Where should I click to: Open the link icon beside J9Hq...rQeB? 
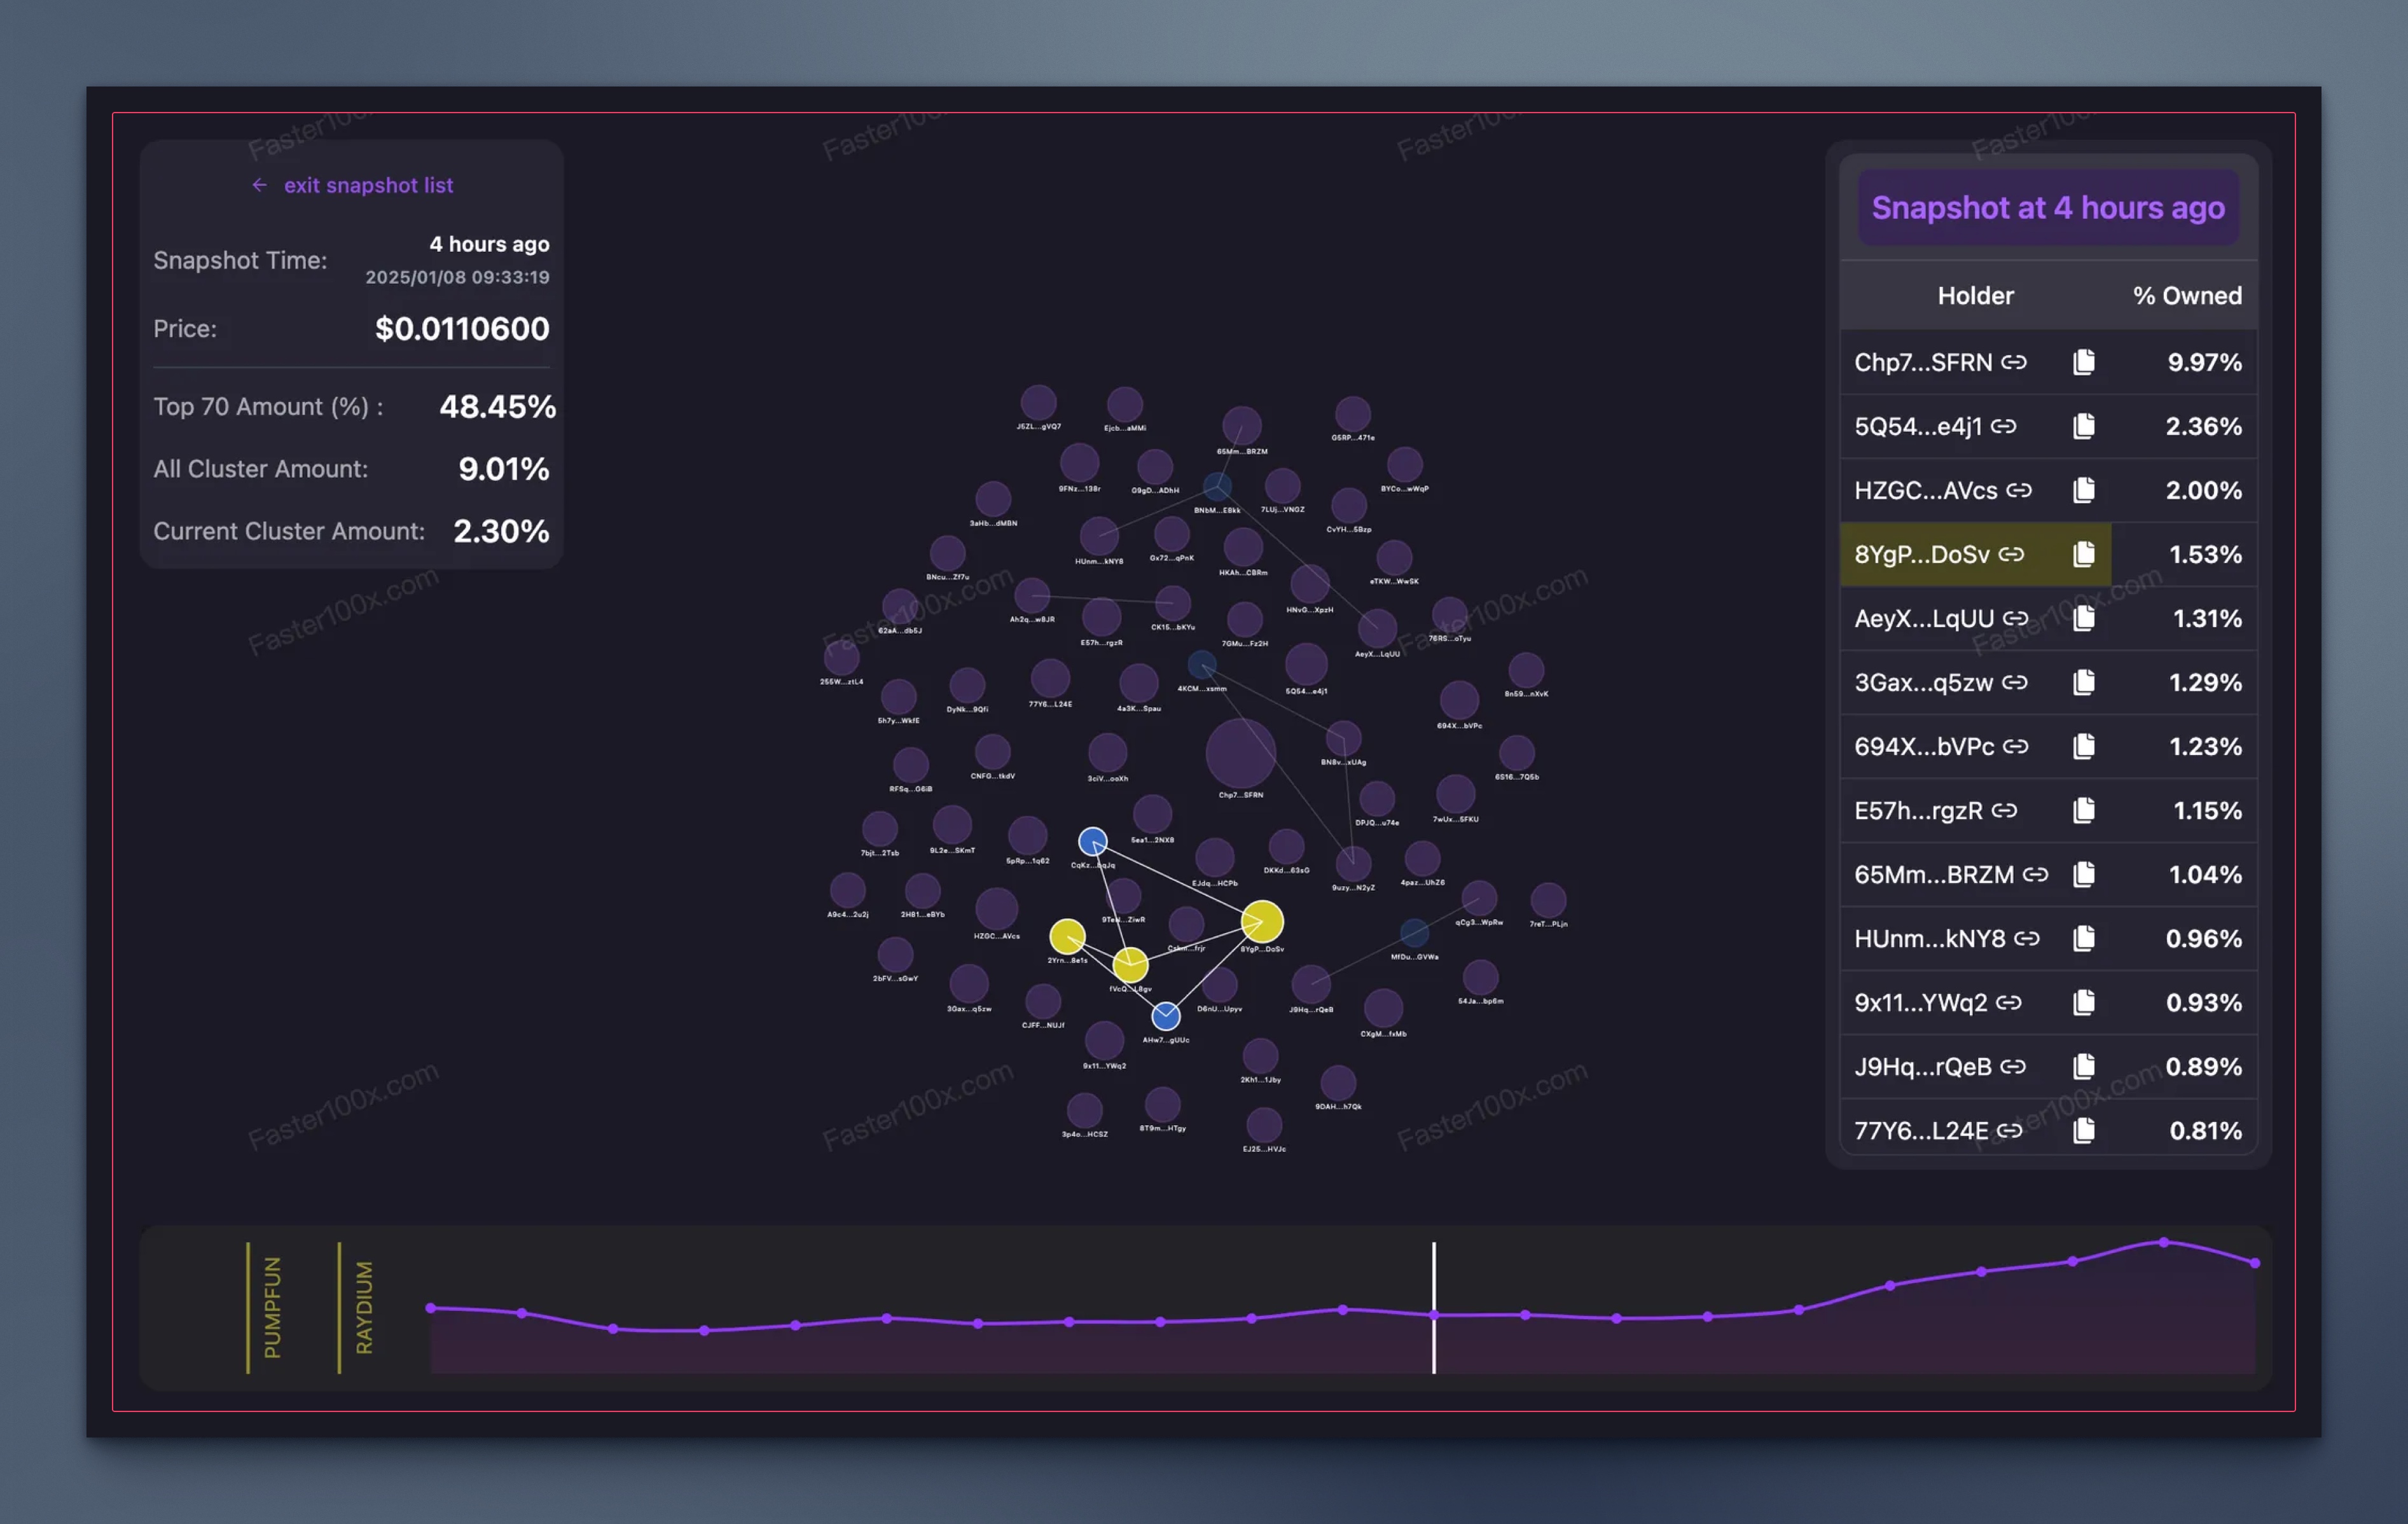(2012, 1066)
